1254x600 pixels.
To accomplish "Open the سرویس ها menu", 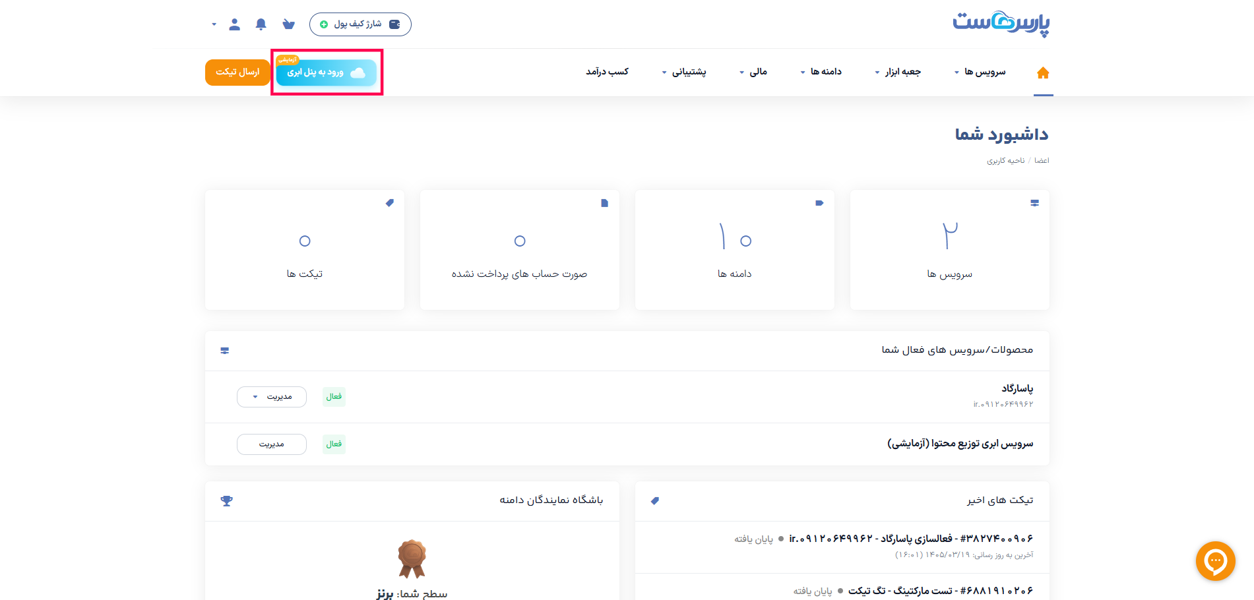I will pos(980,72).
